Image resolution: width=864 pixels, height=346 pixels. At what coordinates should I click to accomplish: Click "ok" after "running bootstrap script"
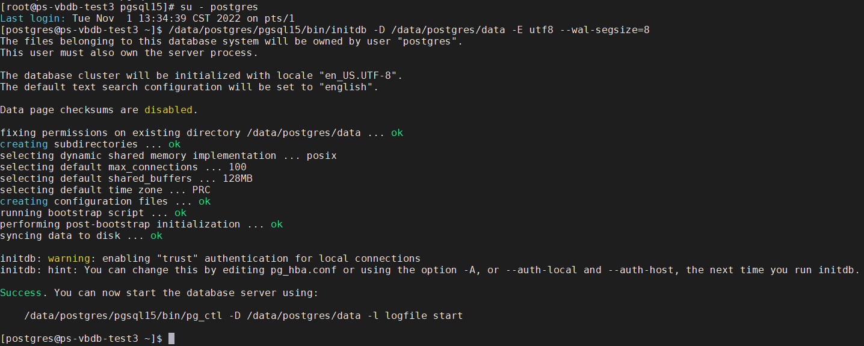point(181,213)
